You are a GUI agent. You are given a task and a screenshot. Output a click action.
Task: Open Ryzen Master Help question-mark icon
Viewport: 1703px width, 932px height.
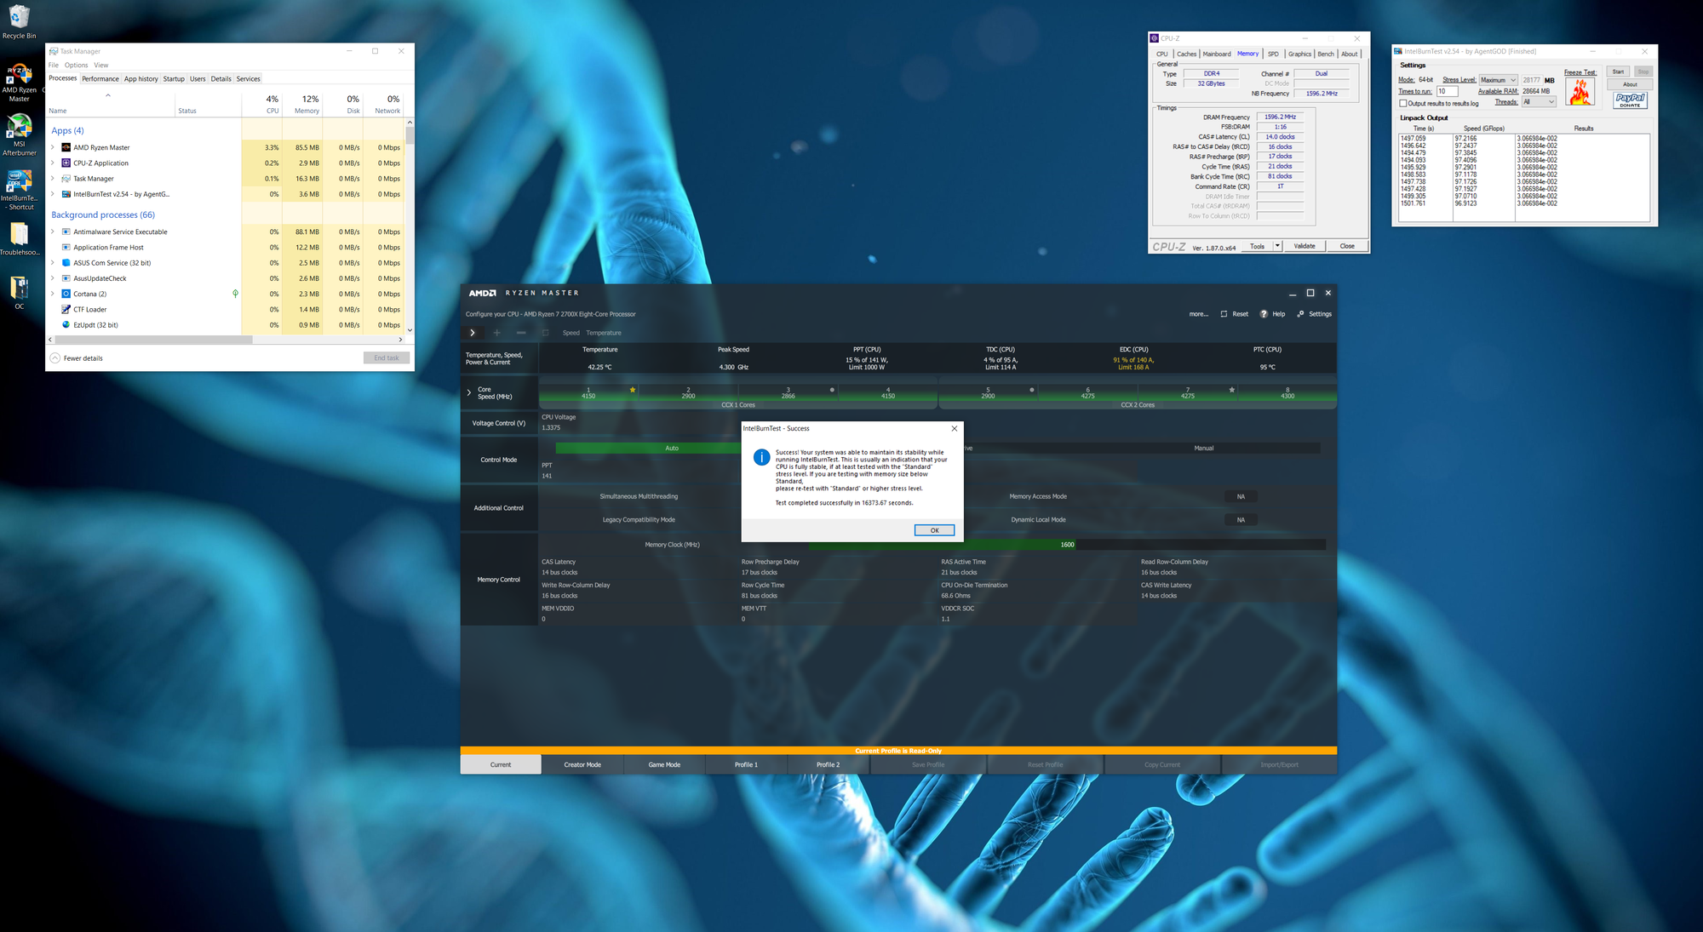1264,314
